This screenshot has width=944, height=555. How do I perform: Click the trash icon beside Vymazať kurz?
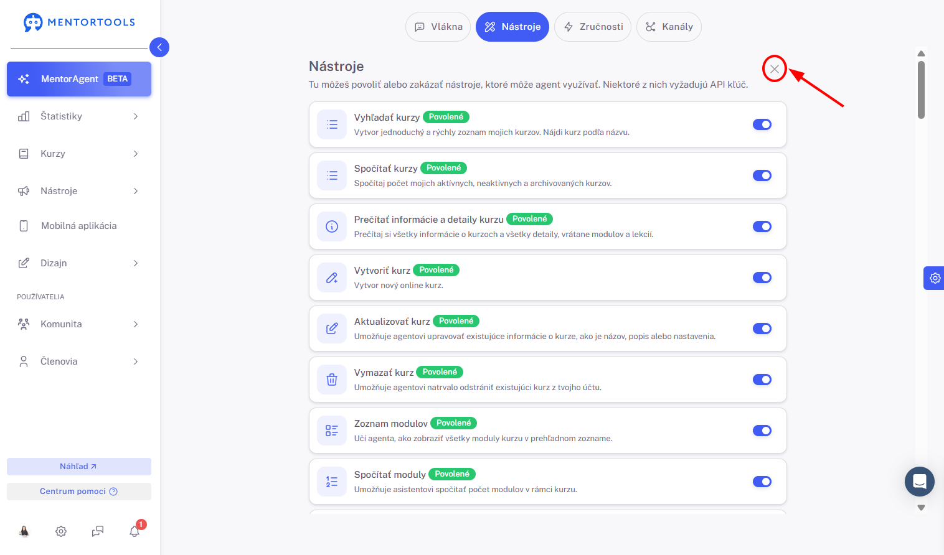click(x=332, y=380)
